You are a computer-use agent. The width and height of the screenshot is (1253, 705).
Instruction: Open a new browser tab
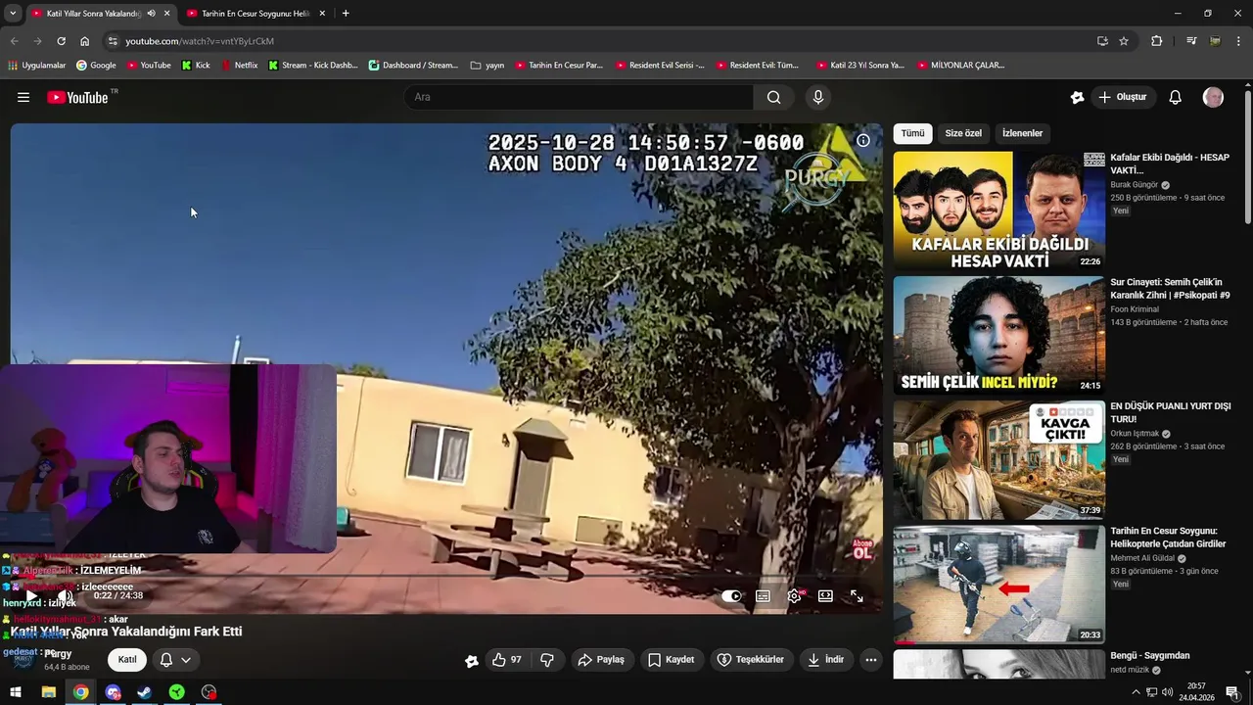pos(346,14)
